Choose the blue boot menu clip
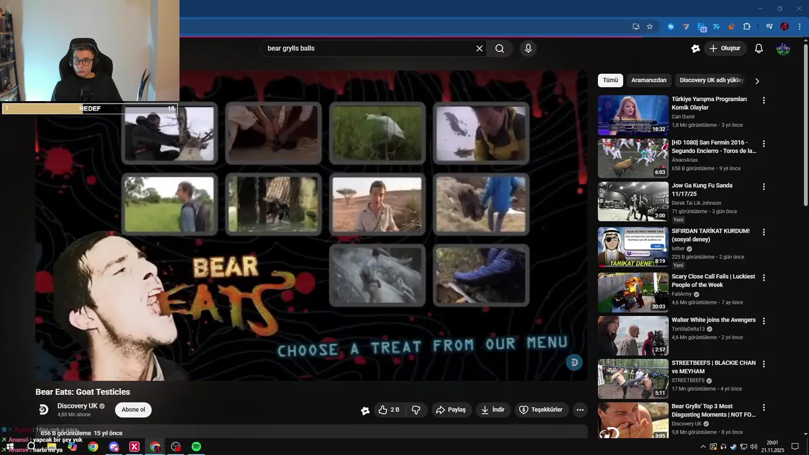 481,275
